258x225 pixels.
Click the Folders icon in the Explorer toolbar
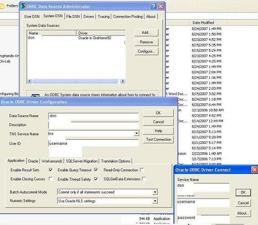(x=2, y=6)
